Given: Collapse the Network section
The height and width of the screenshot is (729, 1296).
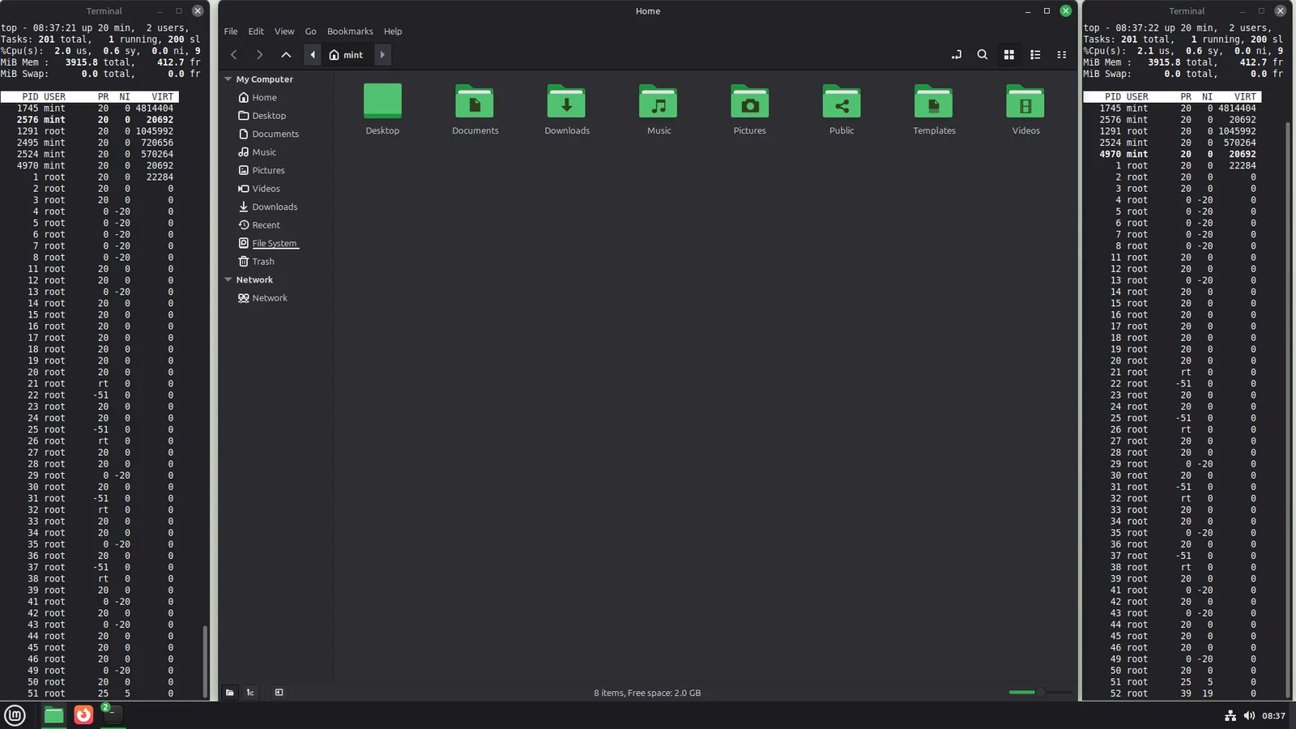Looking at the screenshot, I should tap(228, 279).
